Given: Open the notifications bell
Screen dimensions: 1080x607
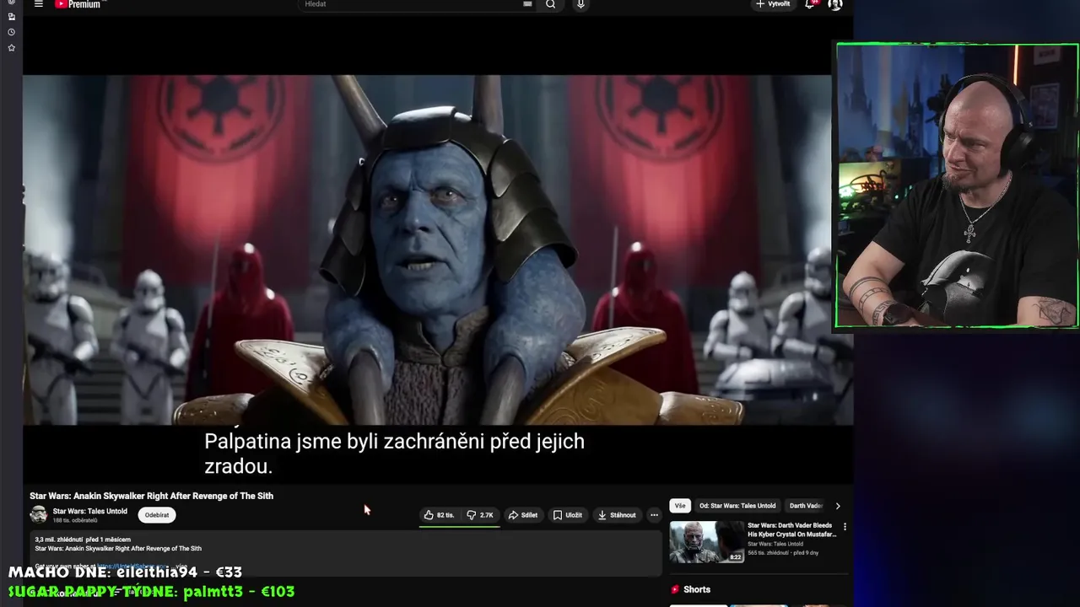Looking at the screenshot, I should point(810,4).
